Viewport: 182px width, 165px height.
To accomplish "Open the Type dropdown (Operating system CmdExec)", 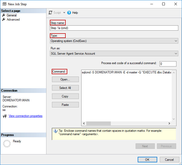I will click(x=114, y=41).
